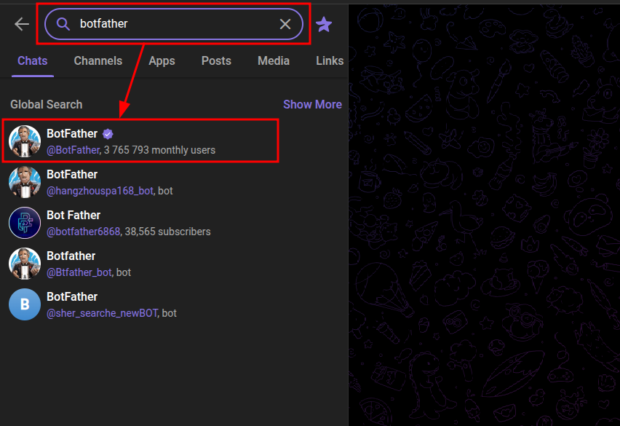Click the avatar of @hangzhouspa168_bot

pyautogui.click(x=25, y=182)
